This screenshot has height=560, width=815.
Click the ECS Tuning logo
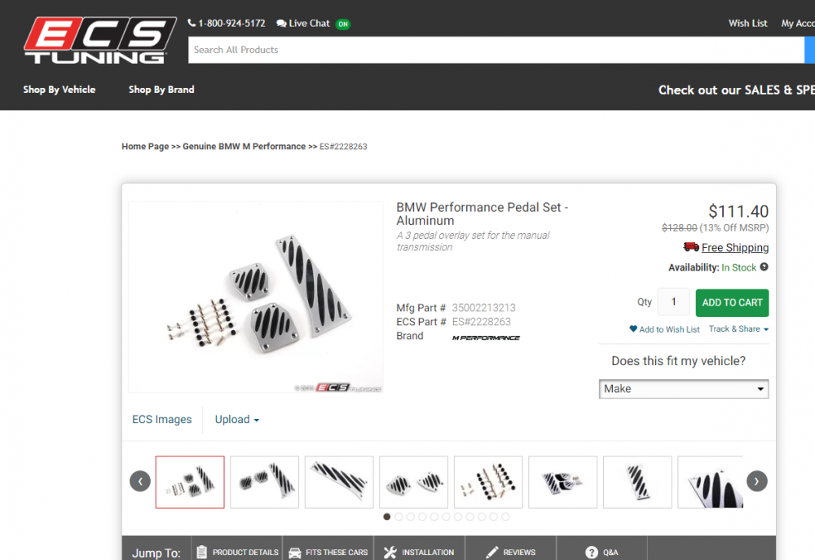click(x=99, y=41)
